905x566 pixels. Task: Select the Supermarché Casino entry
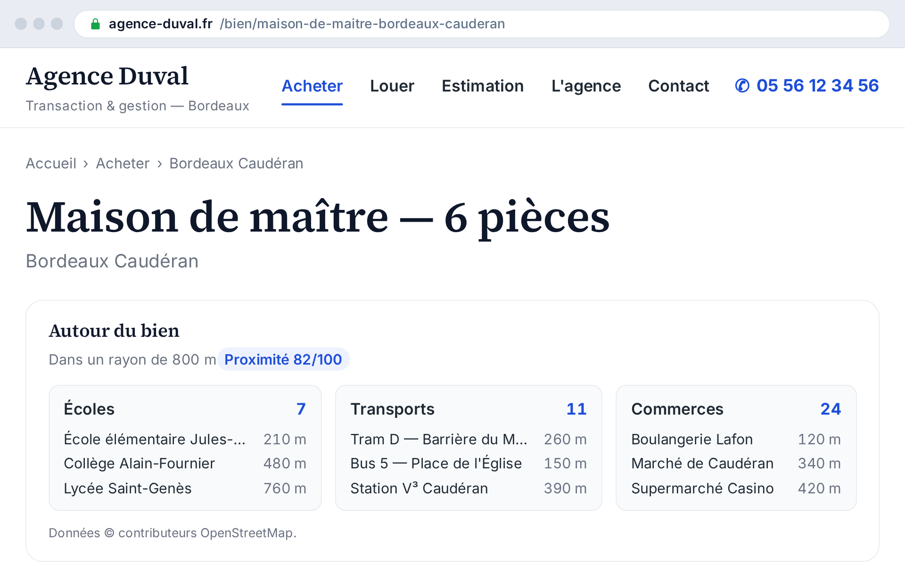pyautogui.click(x=736, y=488)
